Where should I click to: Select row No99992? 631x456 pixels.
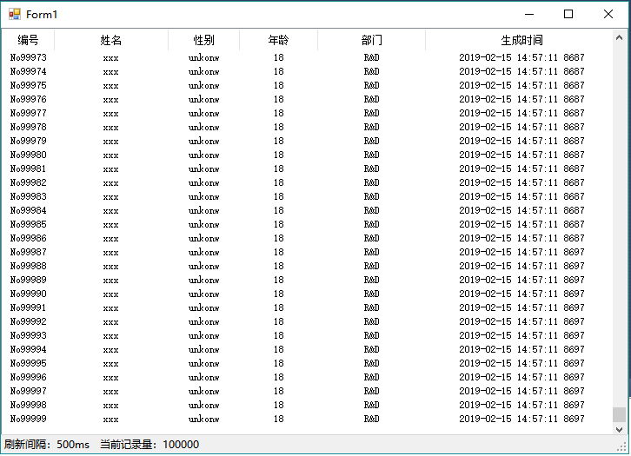pos(307,321)
